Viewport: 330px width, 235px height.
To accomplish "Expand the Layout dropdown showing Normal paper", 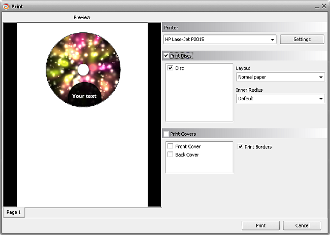I will click(281, 77).
